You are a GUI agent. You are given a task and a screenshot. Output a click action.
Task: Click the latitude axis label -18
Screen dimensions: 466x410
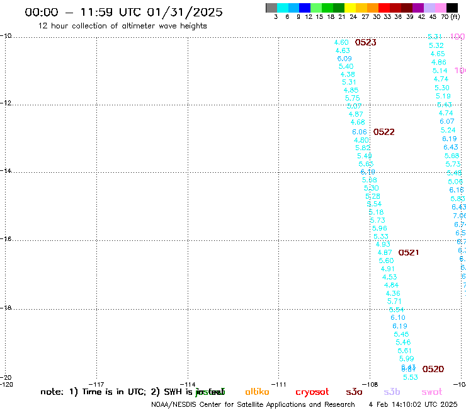click(x=6, y=308)
